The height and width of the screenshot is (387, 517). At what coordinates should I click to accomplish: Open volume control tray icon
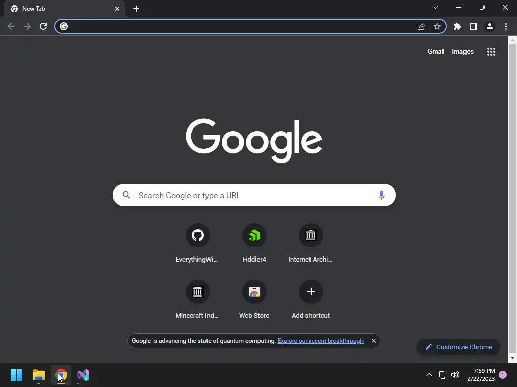pos(455,375)
